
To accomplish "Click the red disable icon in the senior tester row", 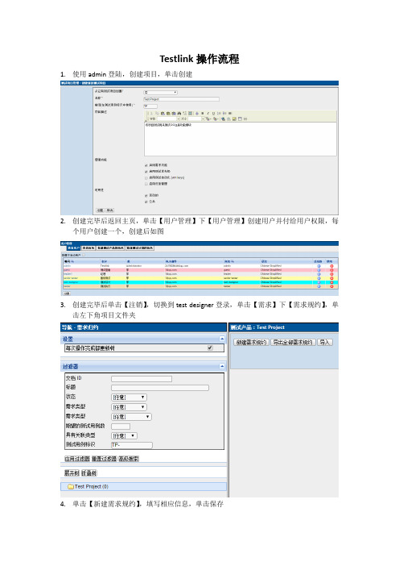I will pyautogui.click(x=331, y=278).
